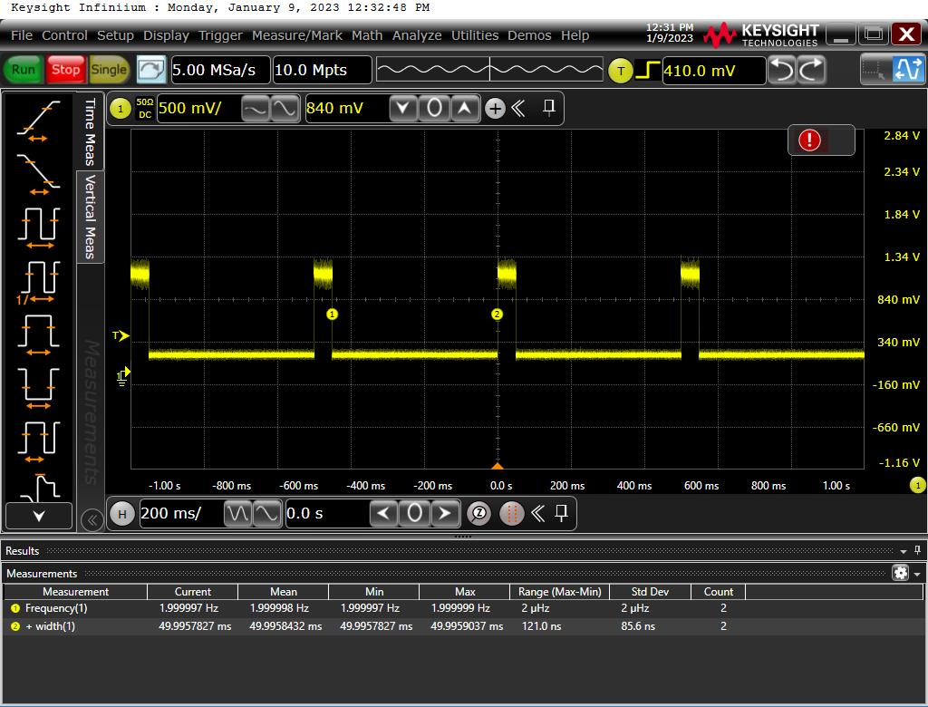Screen dimensions: 928x707
Task: Switch to the Vertical Meas tab
Action: click(x=91, y=217)
